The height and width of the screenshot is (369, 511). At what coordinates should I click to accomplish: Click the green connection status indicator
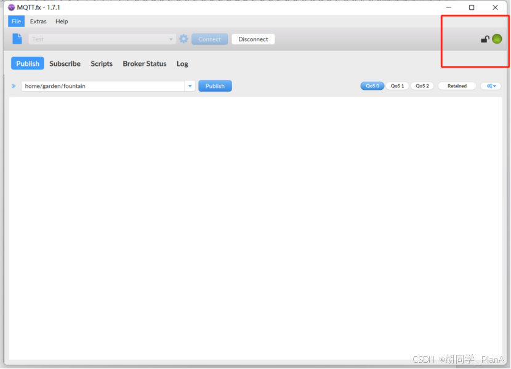pos(497,39)
